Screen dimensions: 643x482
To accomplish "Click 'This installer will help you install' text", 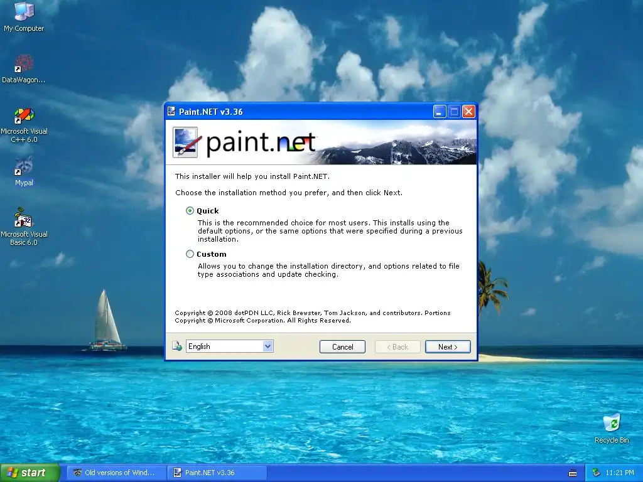I will point(252,176).
